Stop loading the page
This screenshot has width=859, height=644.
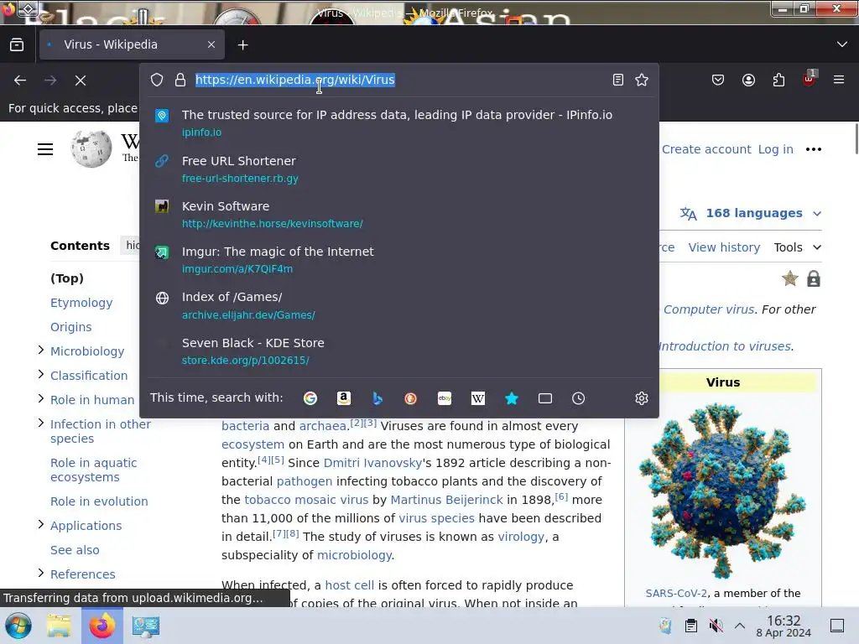pos(81,80)
